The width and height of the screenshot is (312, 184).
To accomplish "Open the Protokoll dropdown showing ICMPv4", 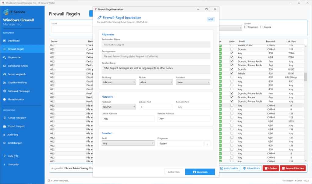I will click(x=119, y=106).
